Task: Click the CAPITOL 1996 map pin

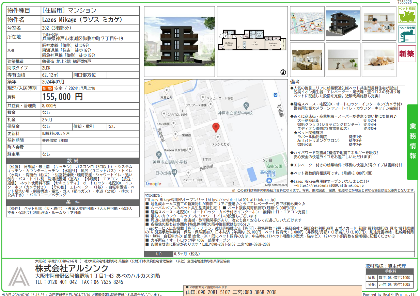Action: click(x=164, y=114)
